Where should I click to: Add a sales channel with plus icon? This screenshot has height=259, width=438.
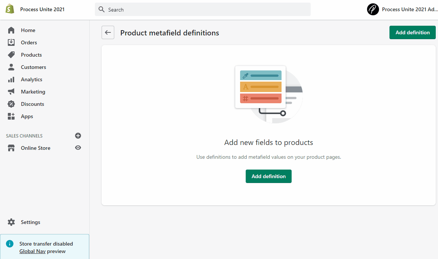[x=78, y=136]
